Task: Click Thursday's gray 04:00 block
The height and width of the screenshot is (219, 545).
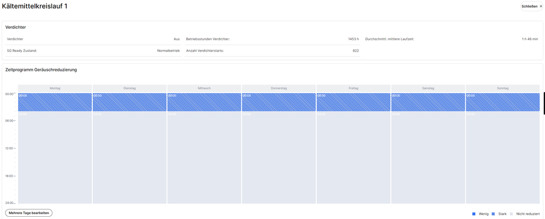Action: click(x=279, y=158)
